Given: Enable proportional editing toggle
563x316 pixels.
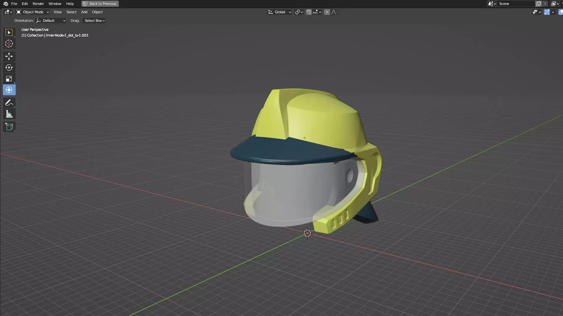Looking at the screenshot, I should click(x=327, y=12).
